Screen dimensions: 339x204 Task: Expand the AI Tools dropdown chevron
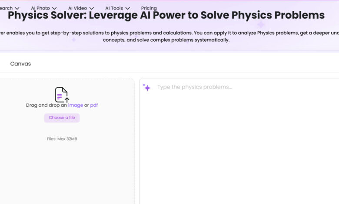click(x=128, y=8)
